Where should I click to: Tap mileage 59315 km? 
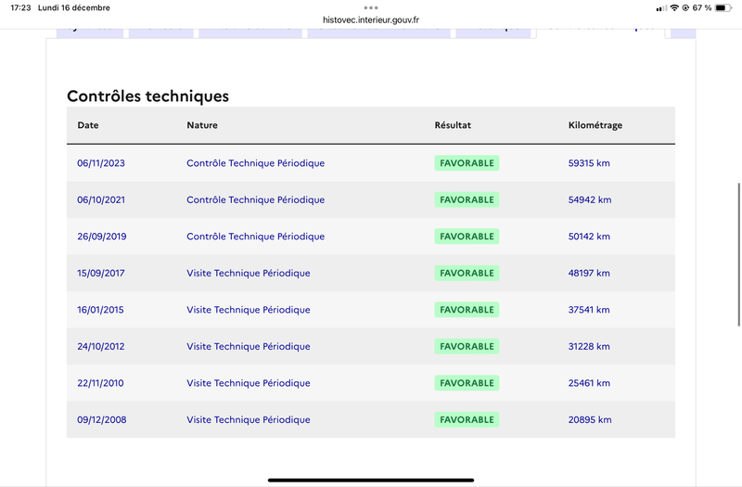click(589, 163)
